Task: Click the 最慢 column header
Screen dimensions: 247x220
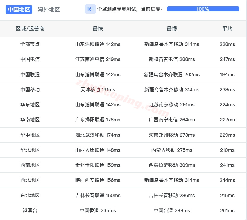Action: coord(172,29)
